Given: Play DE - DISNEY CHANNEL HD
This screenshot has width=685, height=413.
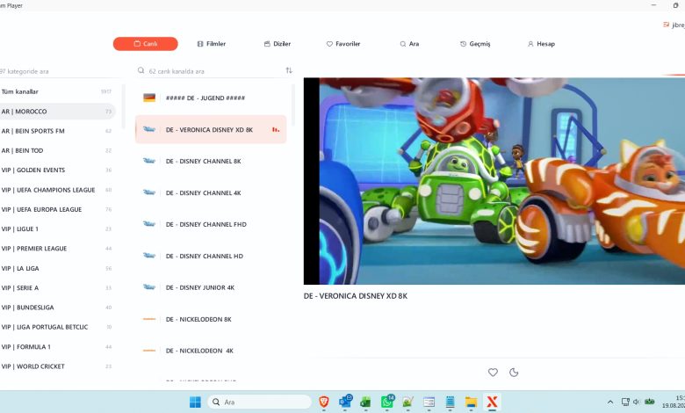Looking at the screenshot, I should (211, 256).
